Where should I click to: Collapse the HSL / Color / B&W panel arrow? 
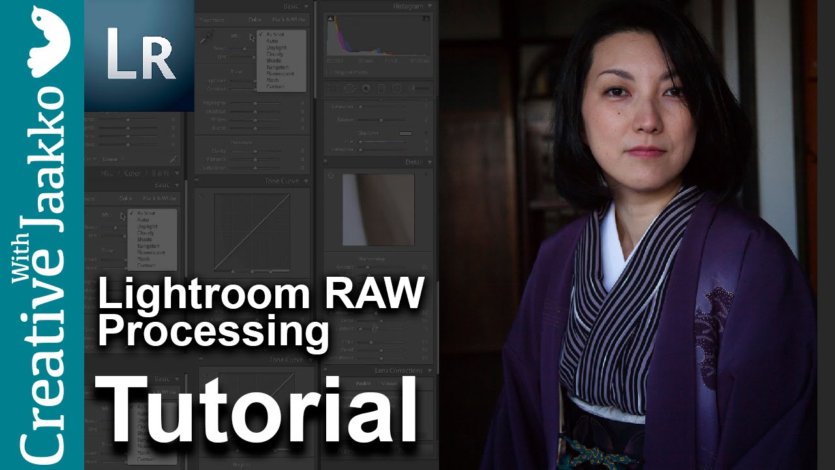coord(177,173)
